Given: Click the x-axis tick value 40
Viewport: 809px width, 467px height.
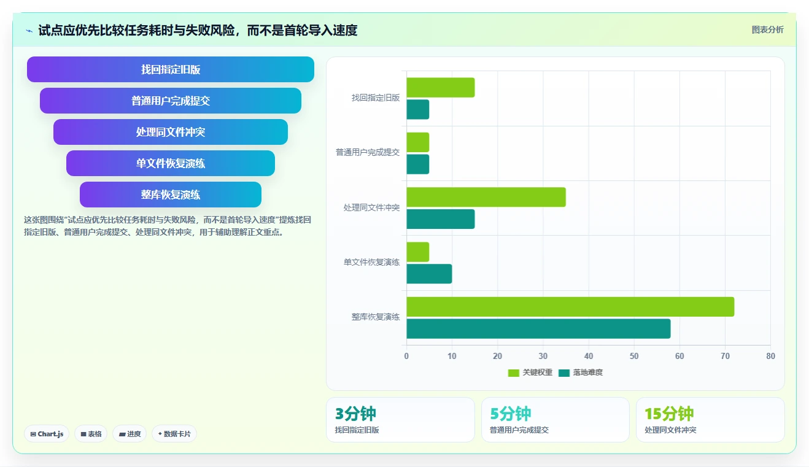Looking at the screenshot, I should (589, 357).
